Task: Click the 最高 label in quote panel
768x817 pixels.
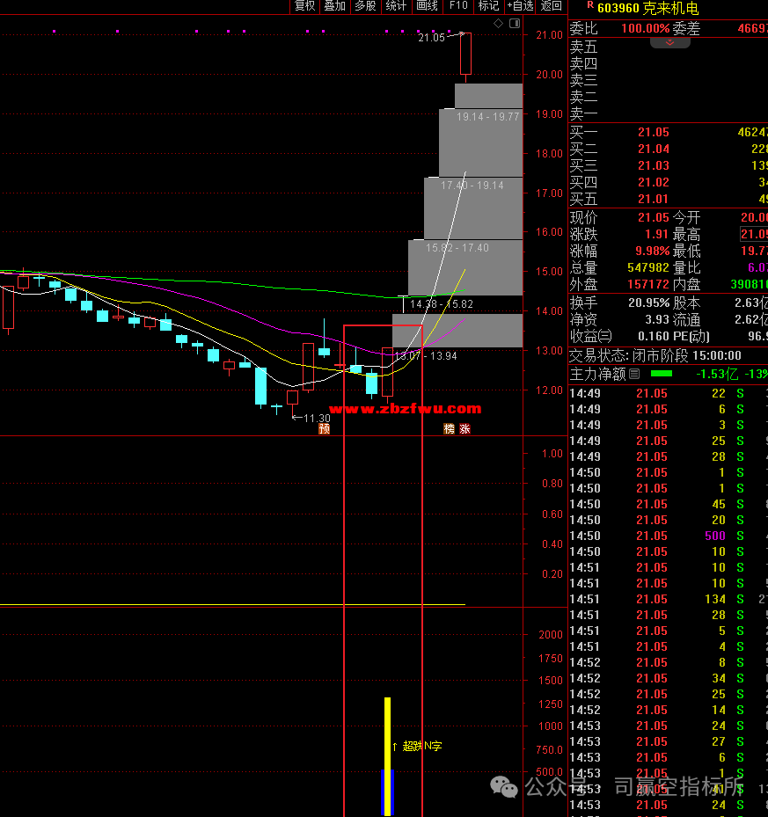Action: click(686, 235)
